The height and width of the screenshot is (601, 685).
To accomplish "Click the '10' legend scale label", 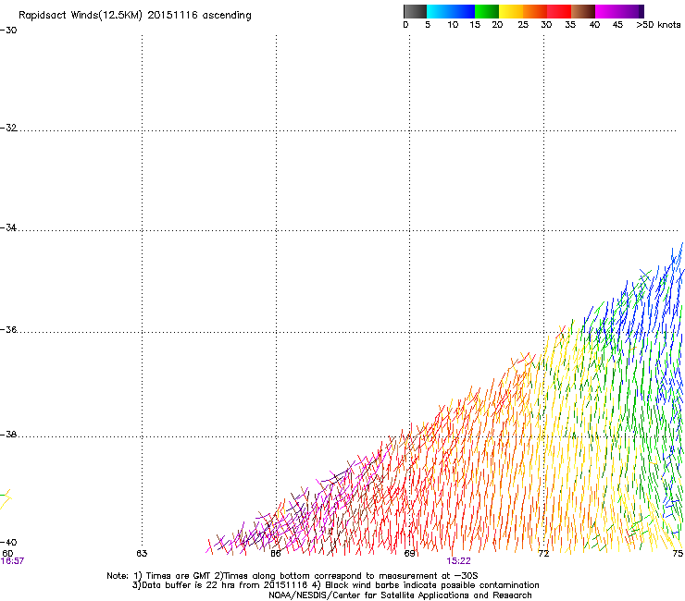I will click(x=453, y=25).
